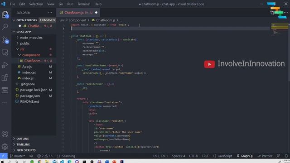This screenshot has width=290, height=163.
Task: Open the JSON tool view icon
Action: 5,90
